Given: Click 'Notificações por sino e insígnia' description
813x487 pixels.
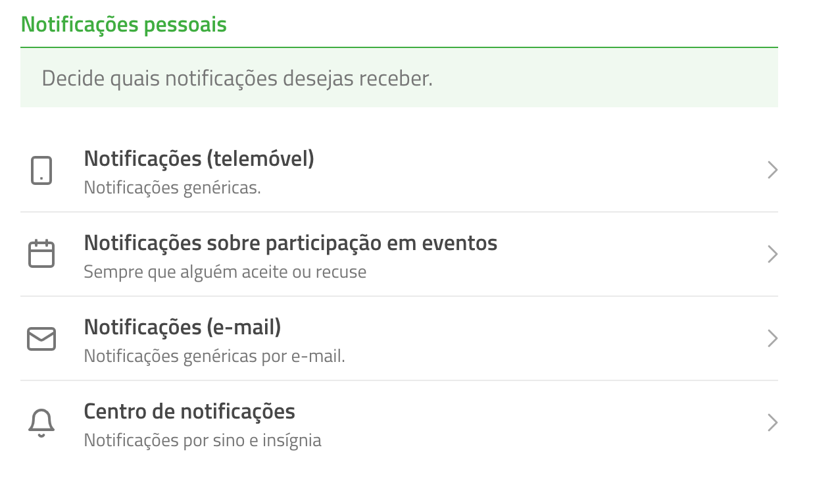Looking at the screenshot, I should 203,440.
